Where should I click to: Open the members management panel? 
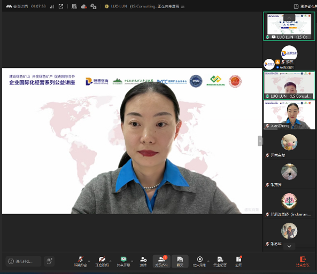click(x=161, y=261)
